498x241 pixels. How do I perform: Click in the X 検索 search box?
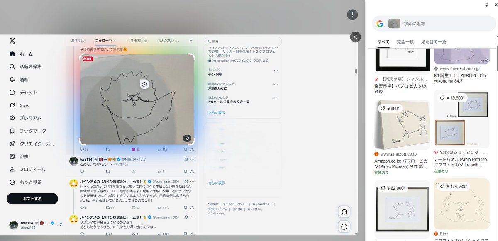tap(243, 41)
